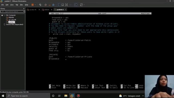Click the Cut Text nano shortcut label
Image resolution: width=174 pixels, height=98 pixels.
pyautogui.click(x=99, y=85)
